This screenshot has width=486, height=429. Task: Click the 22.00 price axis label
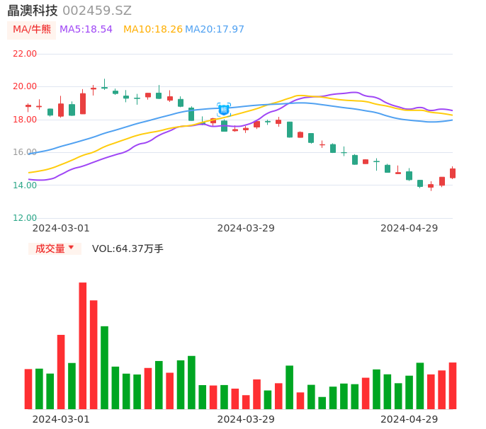point(25,54)
